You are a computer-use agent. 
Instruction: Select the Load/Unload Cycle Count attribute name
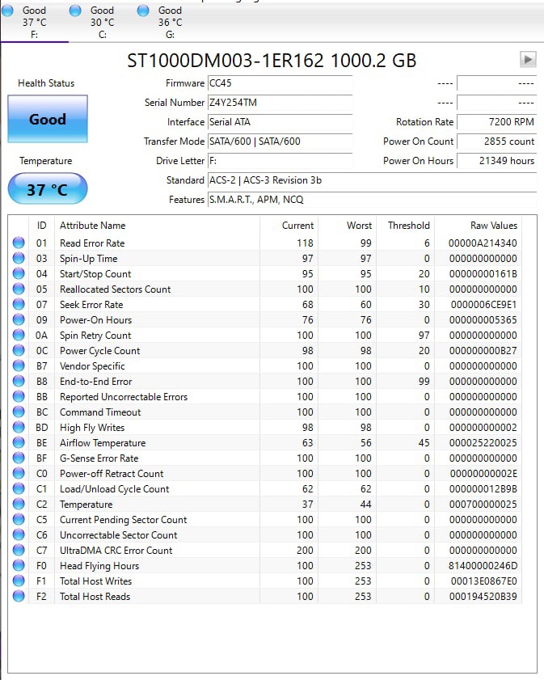[115, 488]
